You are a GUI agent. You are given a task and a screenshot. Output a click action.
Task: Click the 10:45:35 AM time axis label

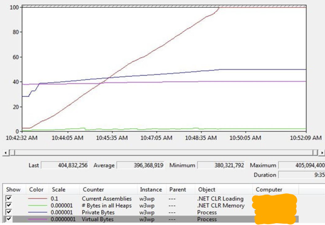[x=112, y=138]
